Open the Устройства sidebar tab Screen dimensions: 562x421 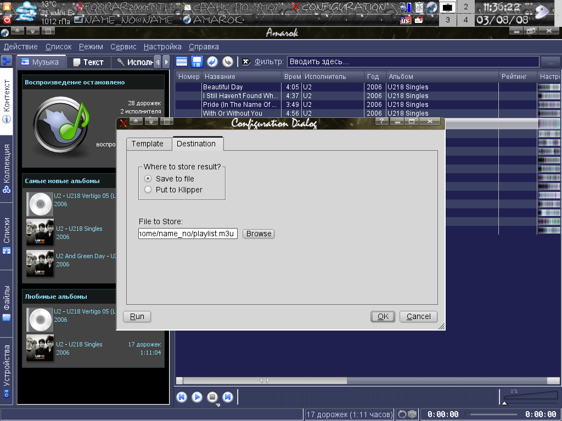pos(7,371)
